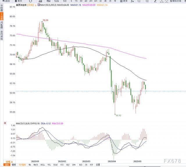This screenshot has width=186, height=167.
Task: Select the 4H timeframe
Action: tap(96, 1)
